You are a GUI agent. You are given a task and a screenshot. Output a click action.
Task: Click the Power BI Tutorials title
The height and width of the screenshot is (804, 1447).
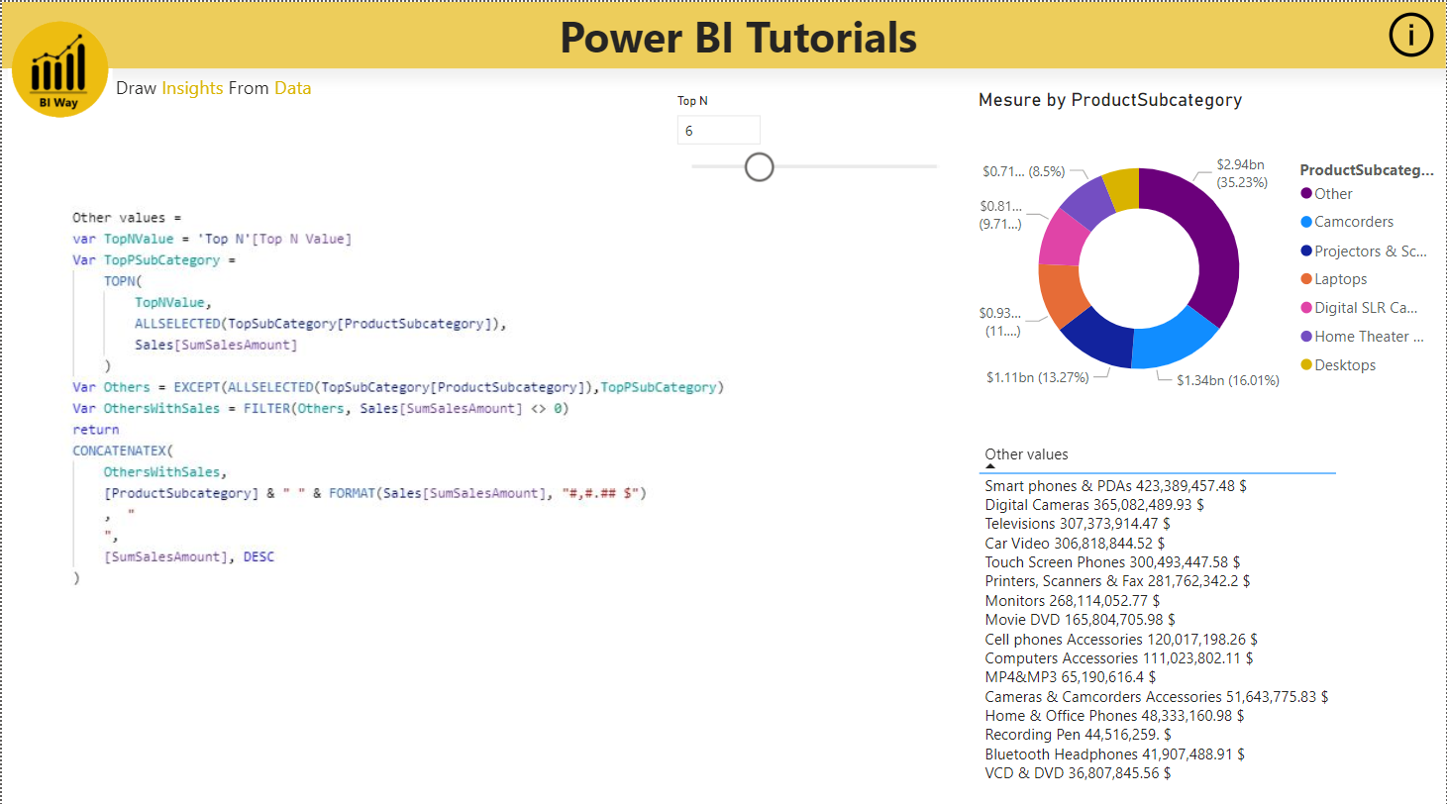(x=739, y=37)
